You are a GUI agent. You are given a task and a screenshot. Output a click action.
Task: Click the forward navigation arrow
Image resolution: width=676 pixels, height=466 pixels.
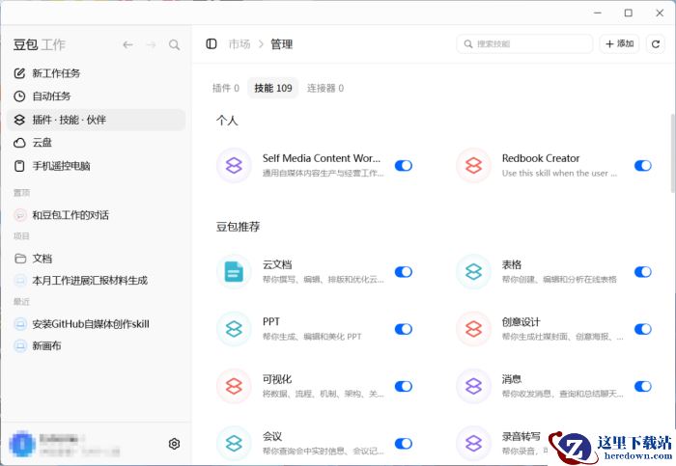point(151,44)
